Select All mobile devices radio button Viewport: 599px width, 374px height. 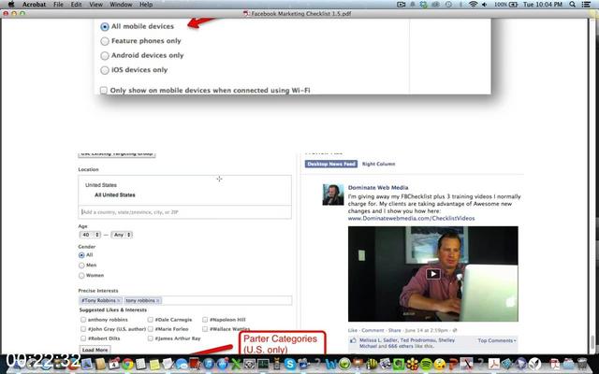(105, 26)
